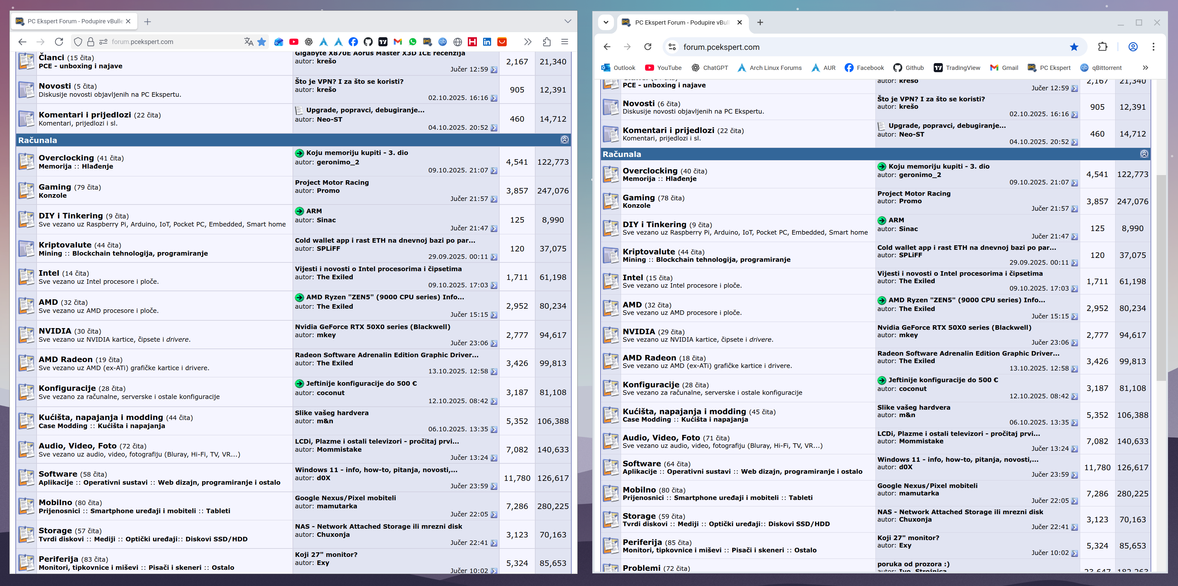Open the YouTube bookmark icon in Firefox
1178x586 pixels.
point(294,41)
